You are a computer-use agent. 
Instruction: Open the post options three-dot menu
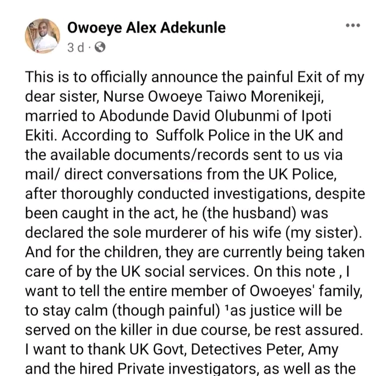click(x=353, y=27)
